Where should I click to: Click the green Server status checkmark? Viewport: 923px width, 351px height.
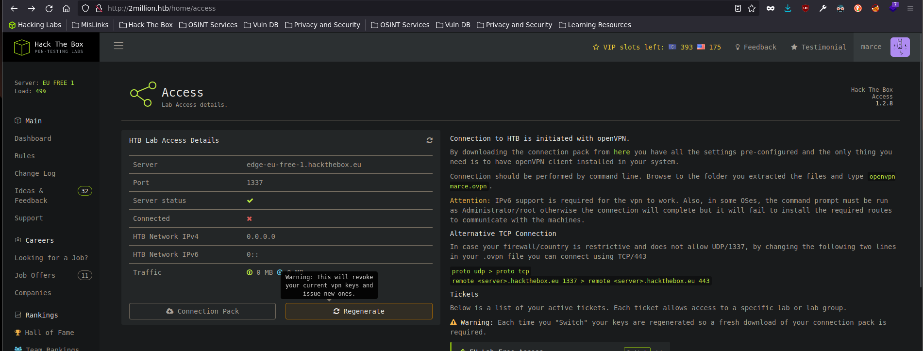tap(250, 201)
